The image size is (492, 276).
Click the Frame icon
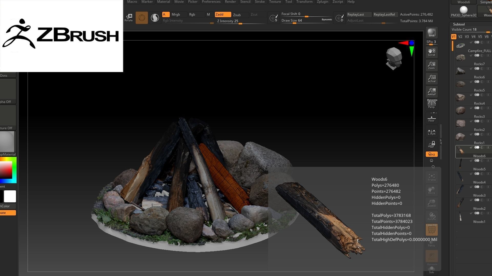pyautogui.click(x=432, y=177)
